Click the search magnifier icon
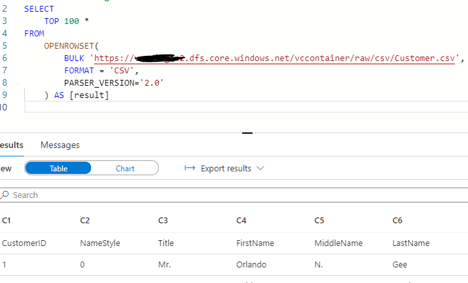Screen dimensions: 468x283 [5, 195]
